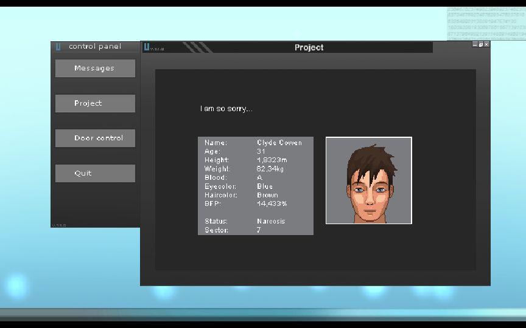
Task: Click the control panel logo icon
Action: click(58, 46)
